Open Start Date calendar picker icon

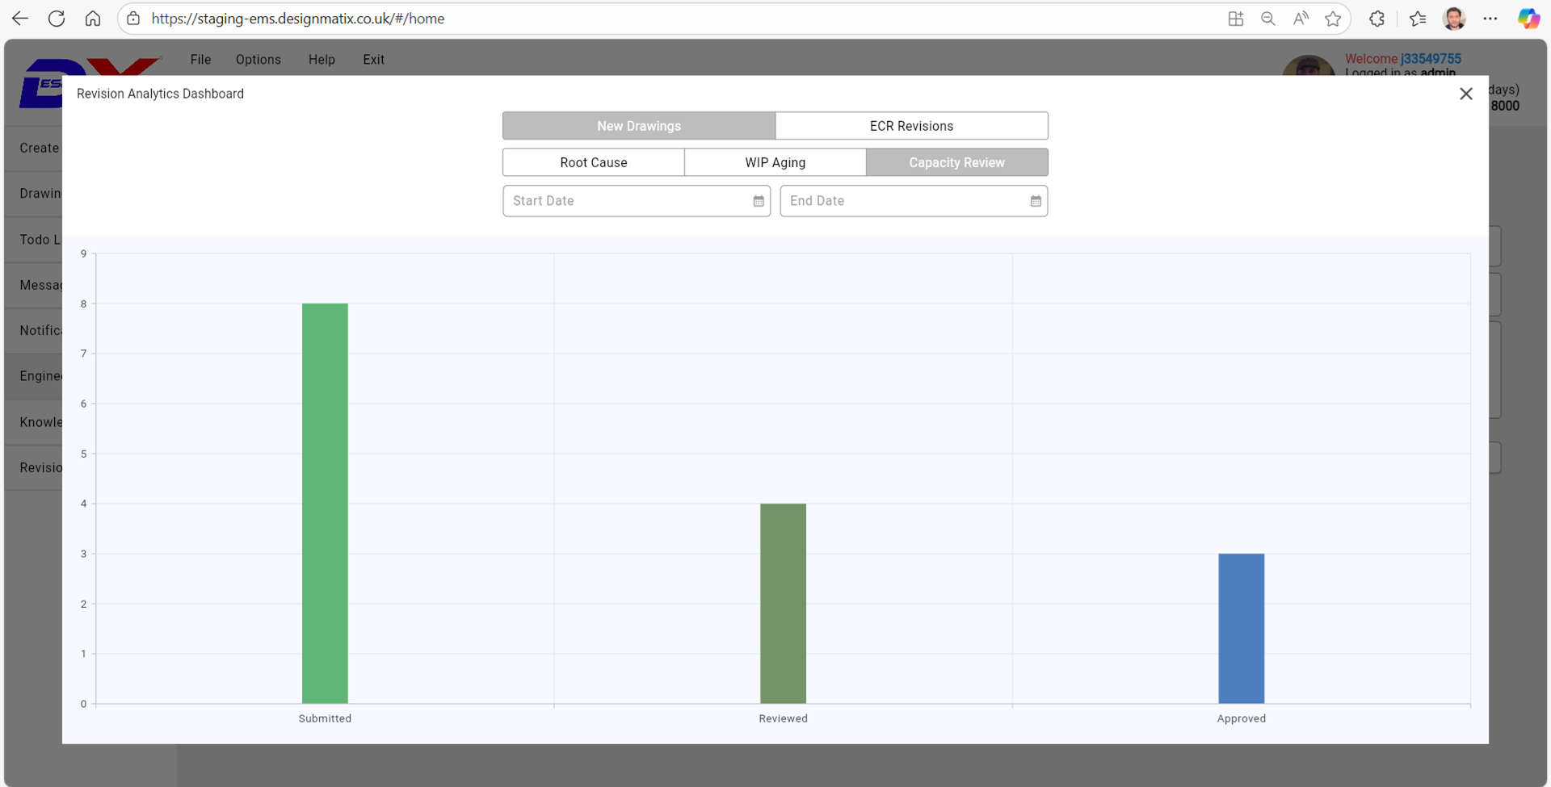coord(758,201)
